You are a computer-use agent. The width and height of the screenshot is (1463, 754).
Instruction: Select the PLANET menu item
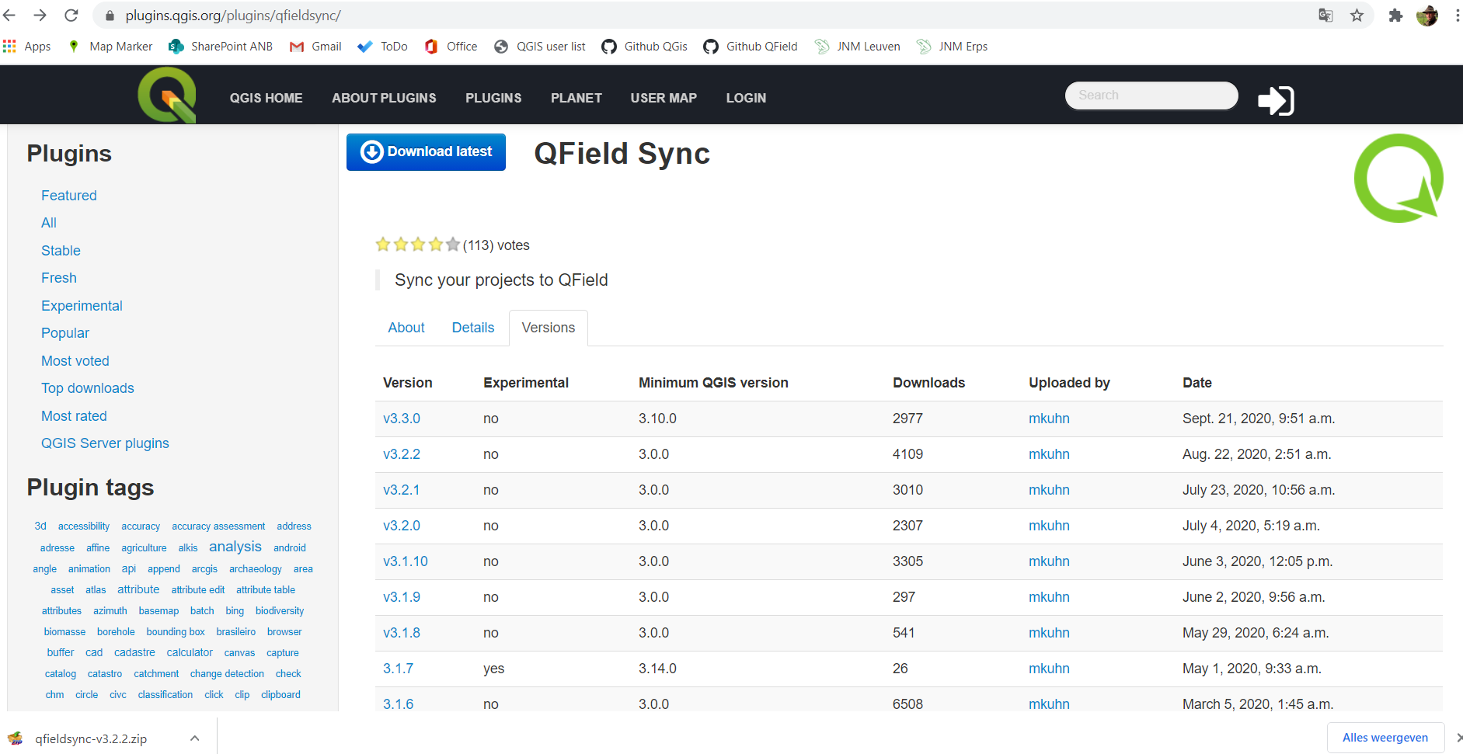point(576,98)
